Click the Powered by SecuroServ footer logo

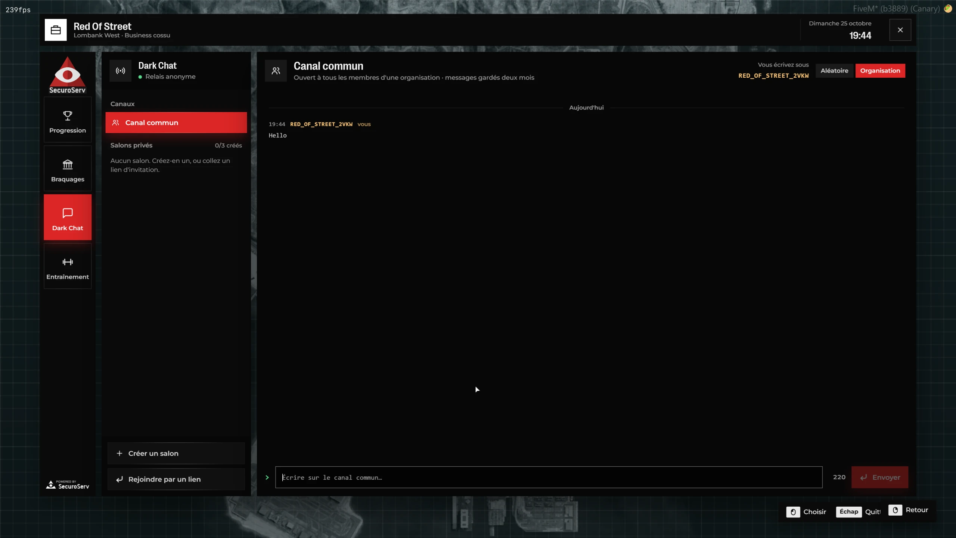click(x=68, y=485)
